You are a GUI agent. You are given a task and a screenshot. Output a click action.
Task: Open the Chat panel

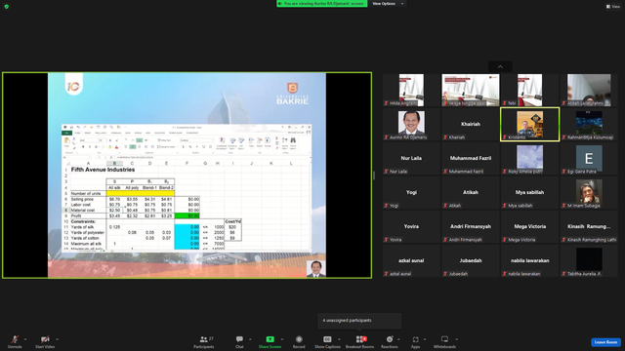click(x=239, y=341)
